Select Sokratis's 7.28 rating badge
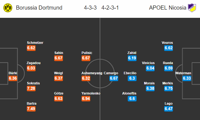Screen dimensions: 200x120 31,88
